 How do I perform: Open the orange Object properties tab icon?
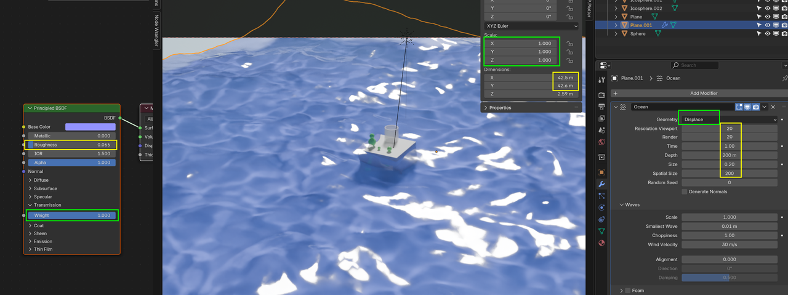[x=601, y=172]
